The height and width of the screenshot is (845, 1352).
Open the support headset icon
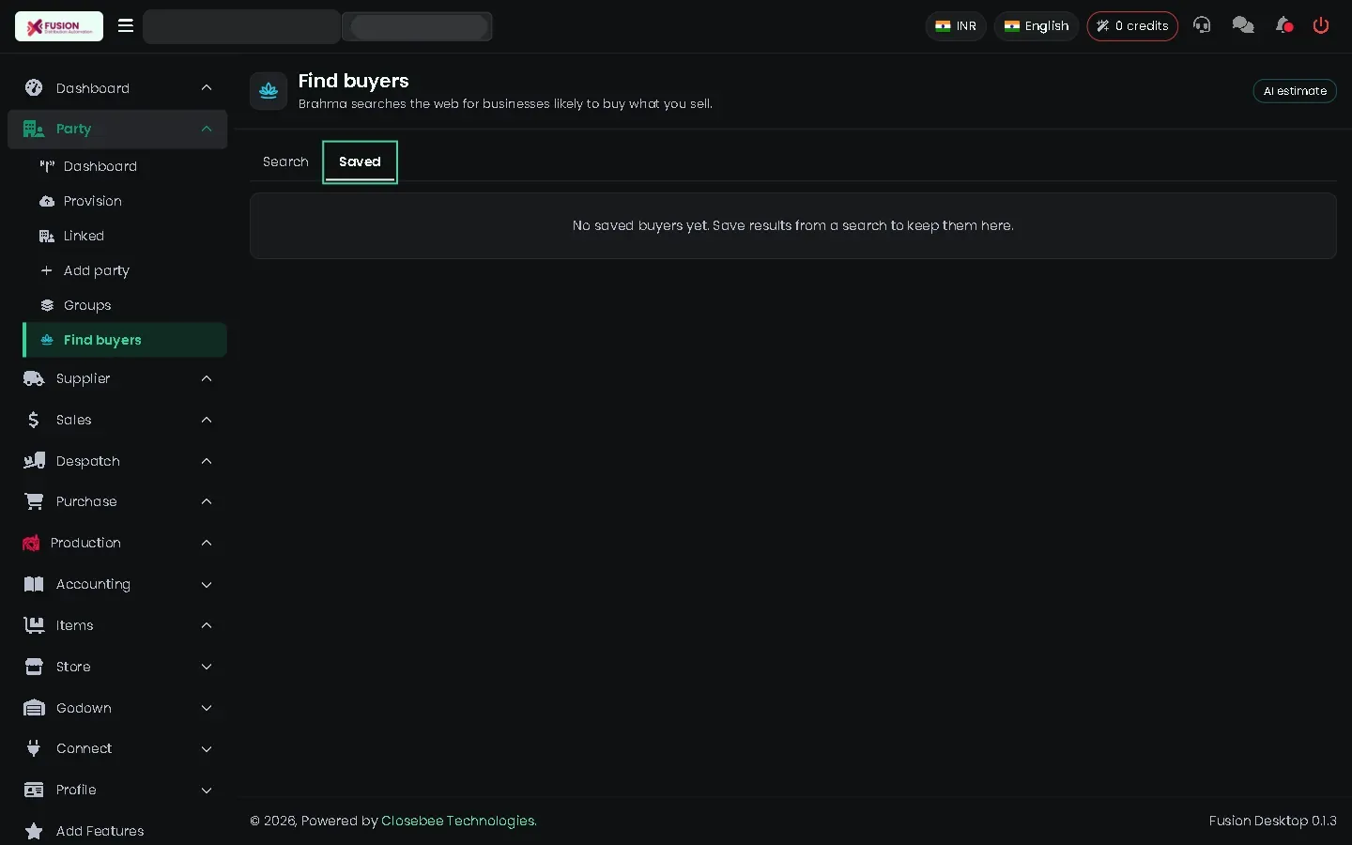click(1202, 25)
